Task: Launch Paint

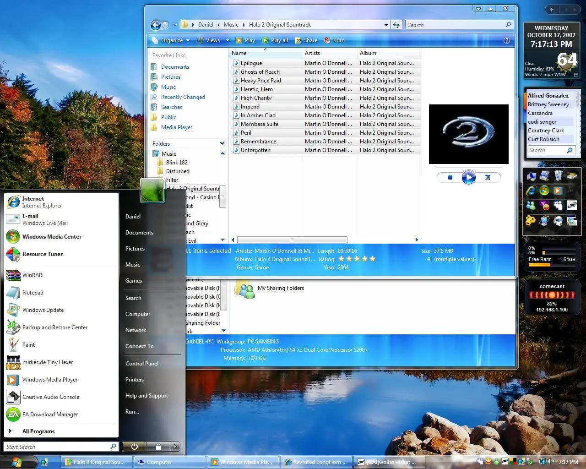Action: point(61,345)
